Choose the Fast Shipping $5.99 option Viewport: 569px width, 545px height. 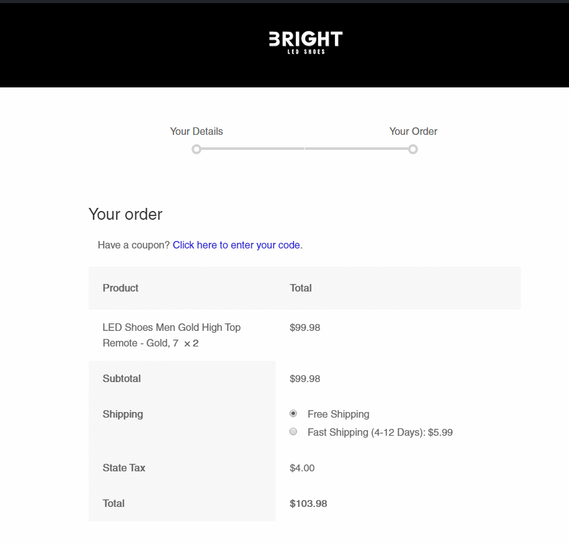point(293,432)
